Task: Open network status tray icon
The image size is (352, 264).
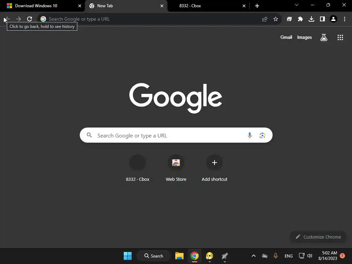Action: click(302, 256)
